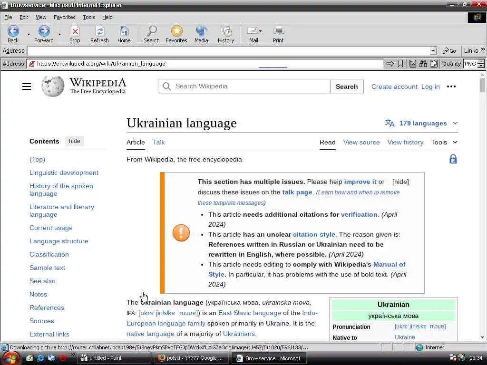Hide the multiple issues notice box
The image size is (487, 365).
(x=400, y=182)
